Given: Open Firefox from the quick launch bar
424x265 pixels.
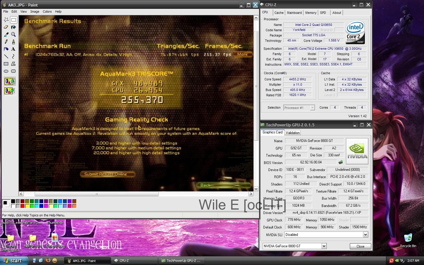Looking at the screenshot, I should pyautogui.click(x=48, y=261).
